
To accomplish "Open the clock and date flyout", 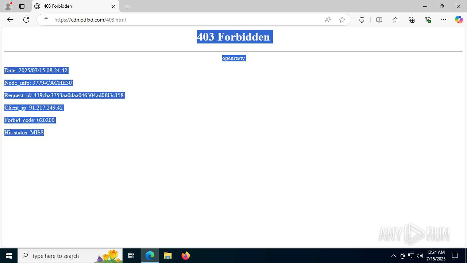I will coord(436,256).
